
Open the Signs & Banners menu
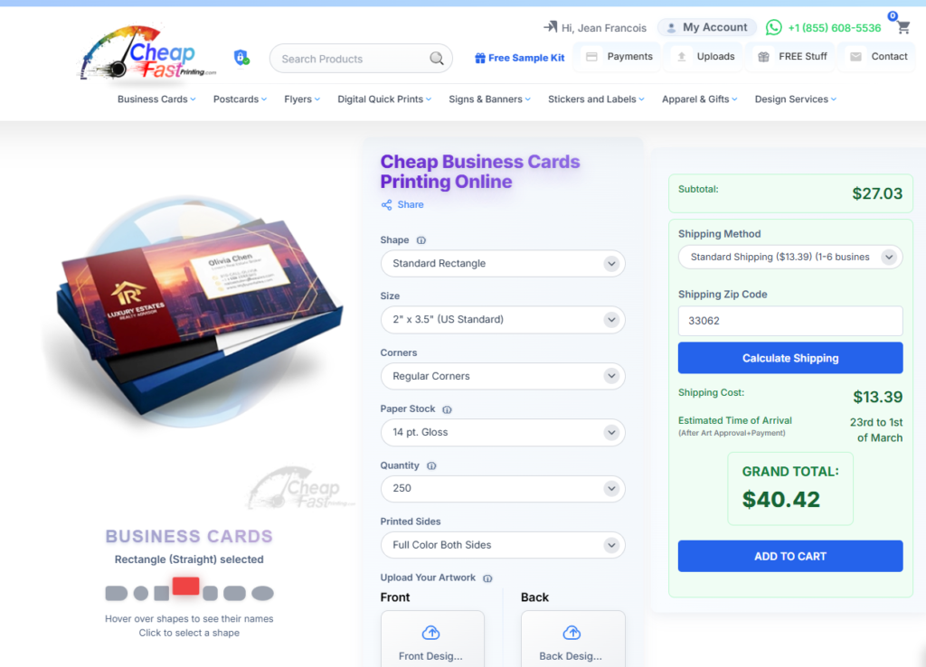(489, 99)
